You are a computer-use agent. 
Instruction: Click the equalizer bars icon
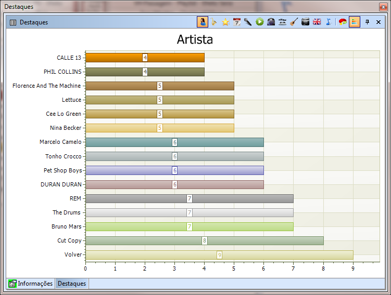pos(282,22)
